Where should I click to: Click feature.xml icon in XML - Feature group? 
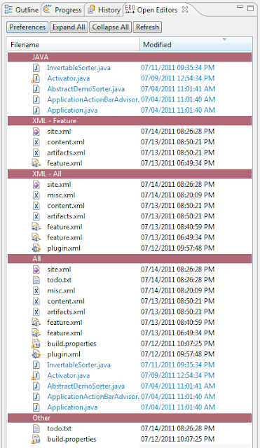coord(36,163)
